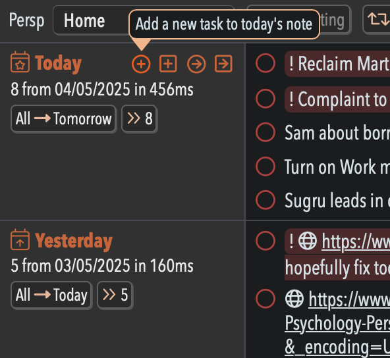Open the Home perspective dropdown
Screen dimensions: 390x358
144,20
